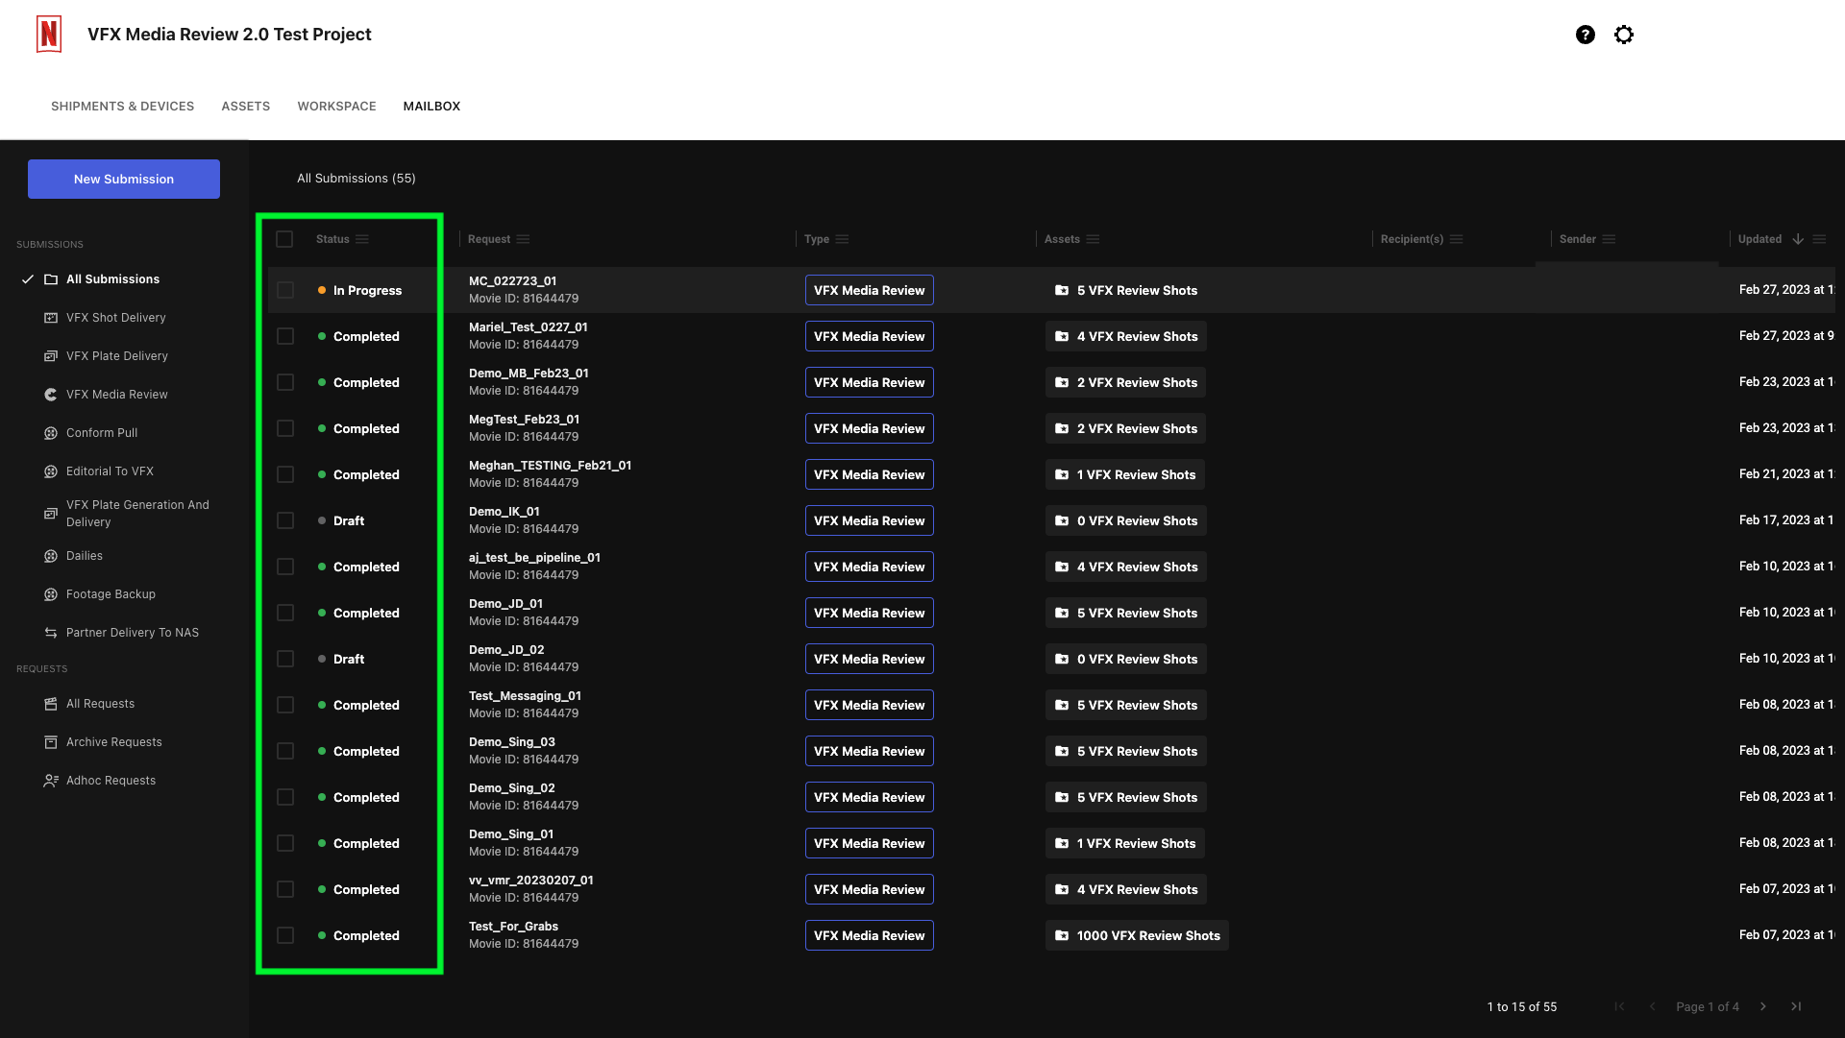Click folder icon for Demo_IK_01 assets
This screenshot has height=1038, width=1845.
coord(1062,520)
